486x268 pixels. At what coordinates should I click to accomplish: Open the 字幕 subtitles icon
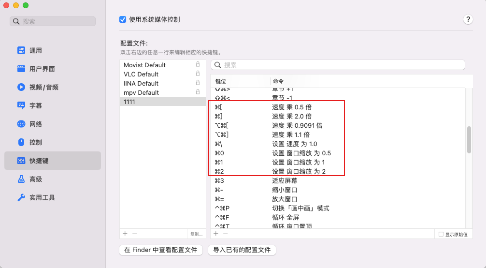click(21, 105)
